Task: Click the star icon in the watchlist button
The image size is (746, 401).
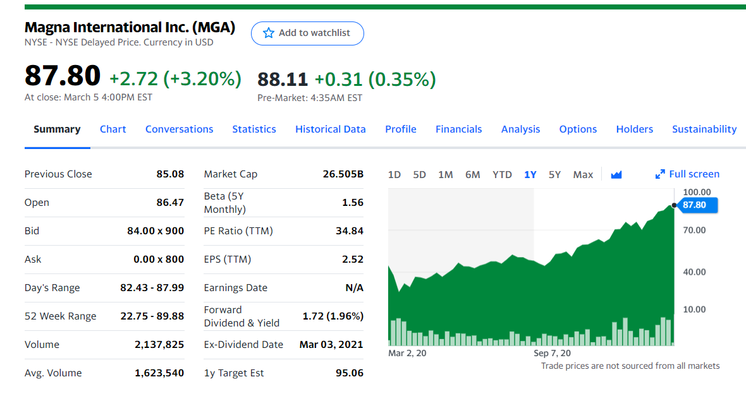Action: pyautogui.click(x=268, y=33)
